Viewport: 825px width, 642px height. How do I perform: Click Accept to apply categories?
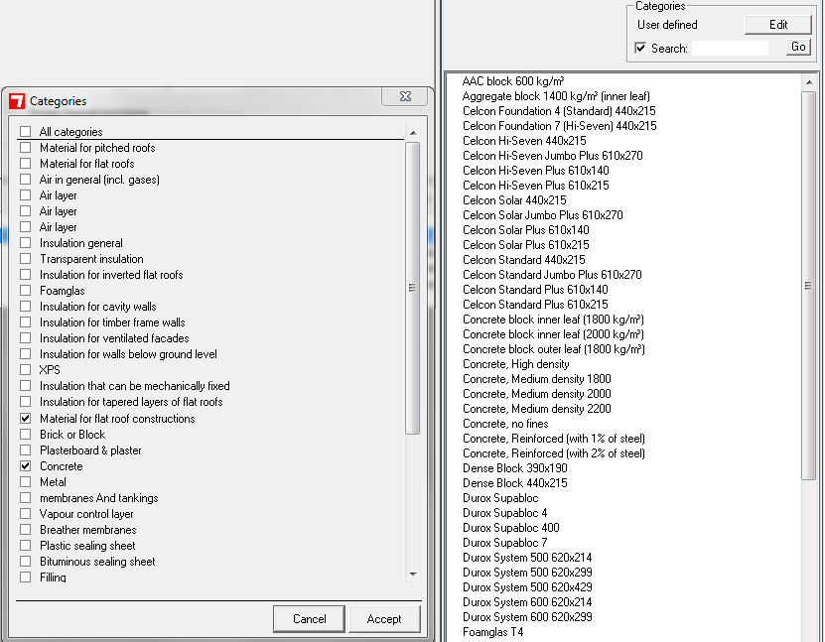384,619
